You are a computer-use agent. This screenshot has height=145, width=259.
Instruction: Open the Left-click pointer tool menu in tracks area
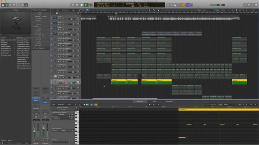coord(150,10)
